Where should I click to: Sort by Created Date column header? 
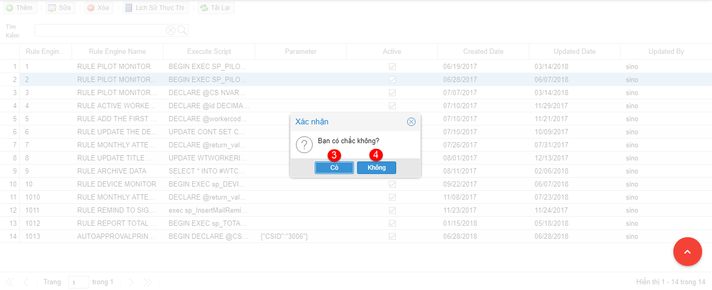[x=483, y=52]
